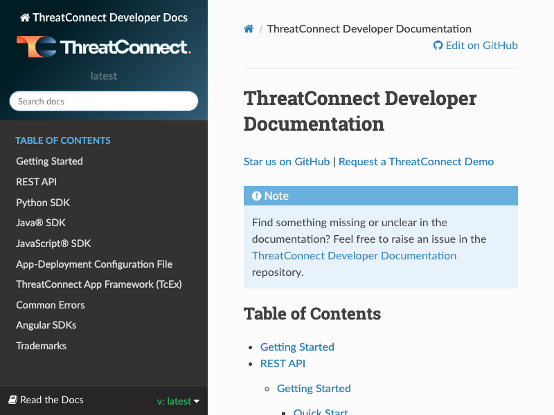This screenshot has height=415, width=554.
Task: Click the ThreatConnect logo image
Action: coord(104,46)
